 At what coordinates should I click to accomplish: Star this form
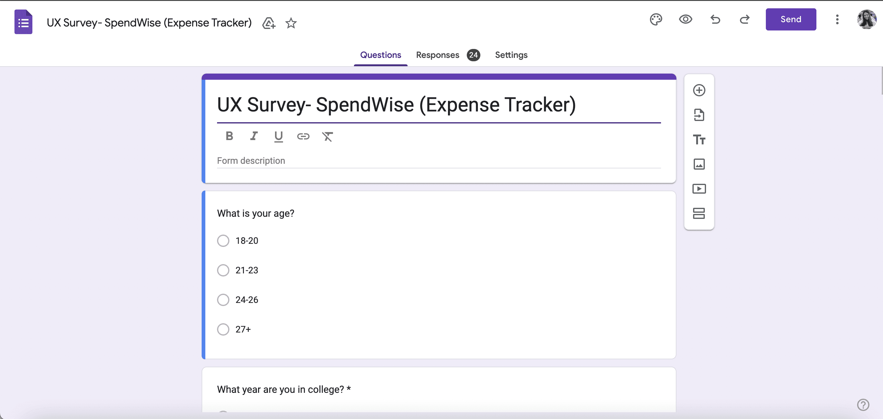pyautogui.click(x=291, y=23)
